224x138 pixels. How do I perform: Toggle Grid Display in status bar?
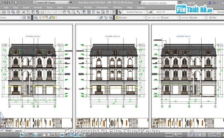[x=30, y=135]
